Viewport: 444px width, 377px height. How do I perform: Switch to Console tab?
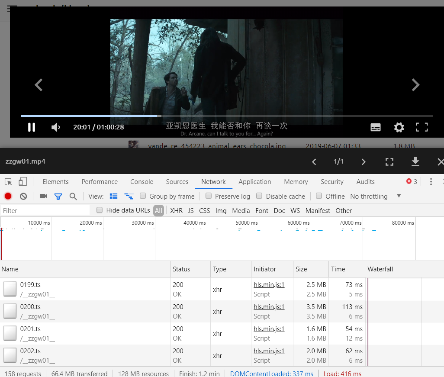tap(142, 181)
